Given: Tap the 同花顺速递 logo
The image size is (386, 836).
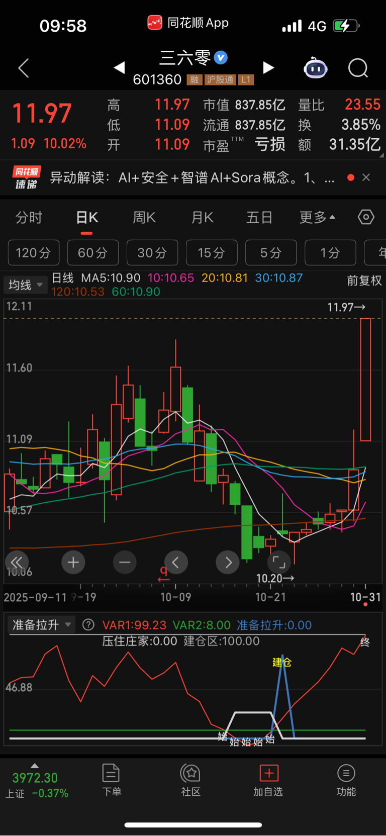Looking at the screenshot, I should 26,177.
